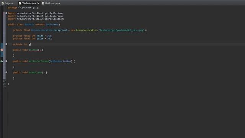Click the 'package' keyword on line one
The height and width of the screenshot is (138, 245).
(12, 8)
